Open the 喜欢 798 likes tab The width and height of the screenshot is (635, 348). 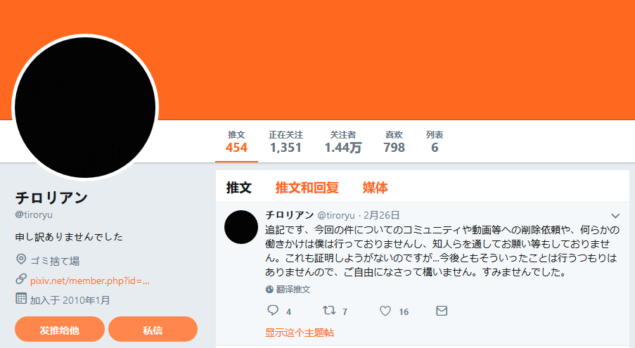394,141
